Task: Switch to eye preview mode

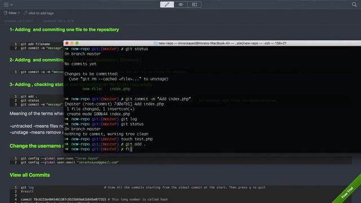Action: (180, 5)
